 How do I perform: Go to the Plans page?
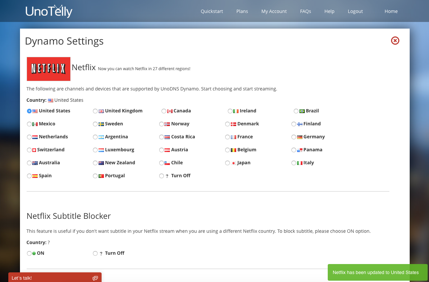(x=242, y=11)
